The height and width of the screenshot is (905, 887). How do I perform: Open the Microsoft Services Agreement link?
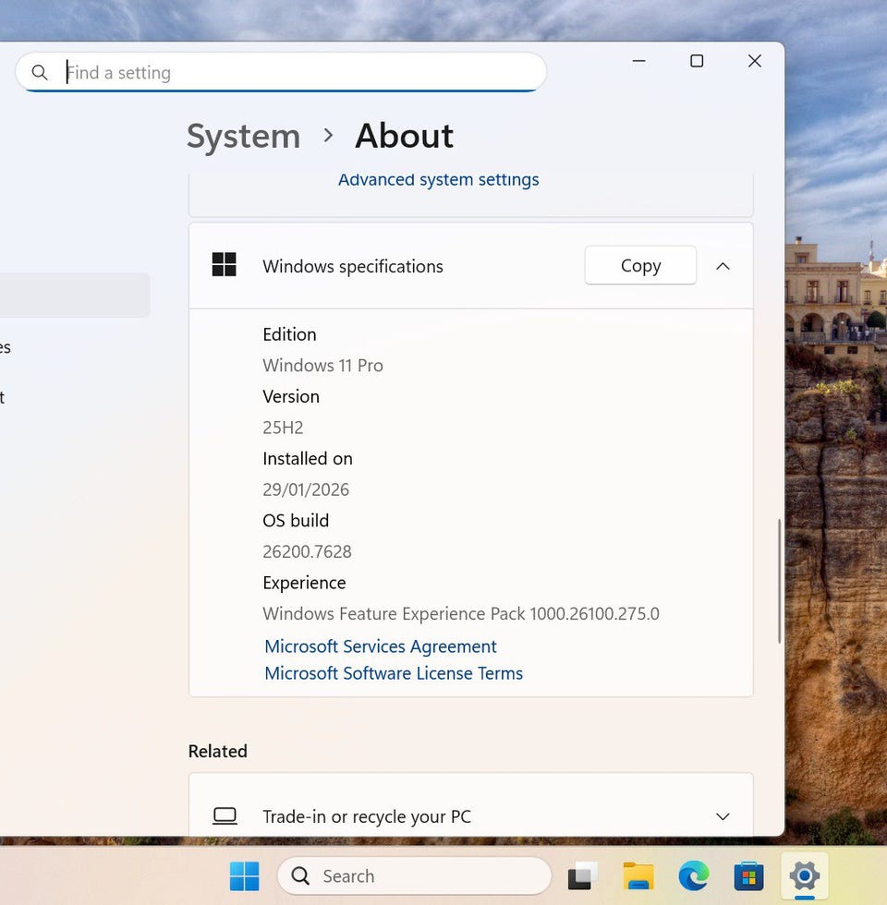(x=381, y=646)
